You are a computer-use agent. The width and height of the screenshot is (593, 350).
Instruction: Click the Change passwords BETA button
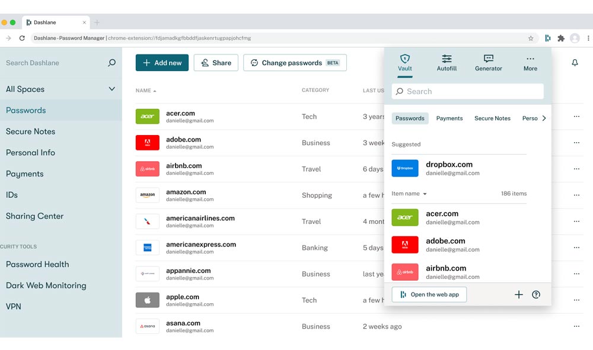point(295,63)
